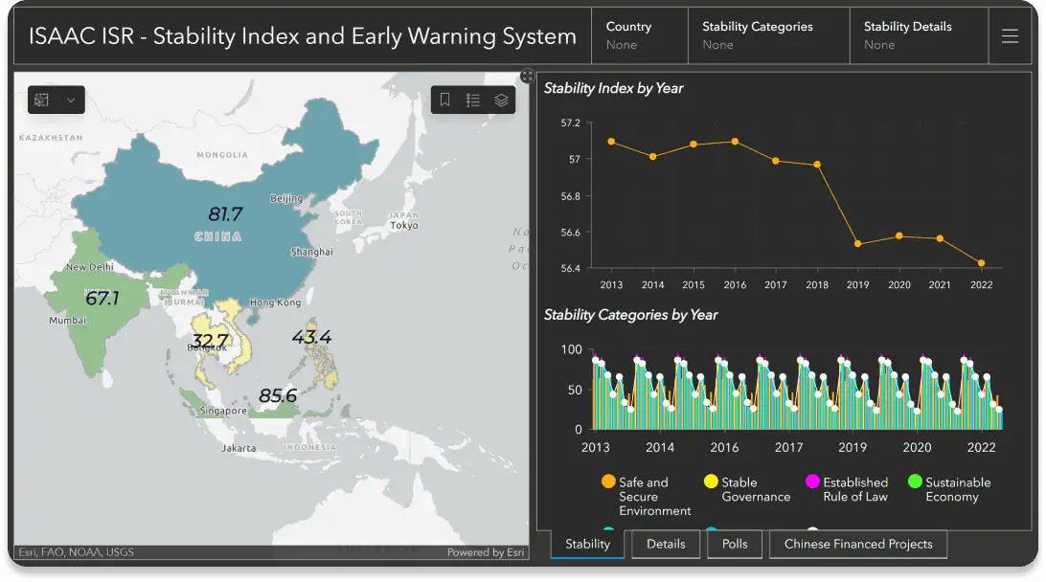This screenshot has width=1046, height=582.
Task: Select the 85.6 map value
Action: [x=278, y=395]
